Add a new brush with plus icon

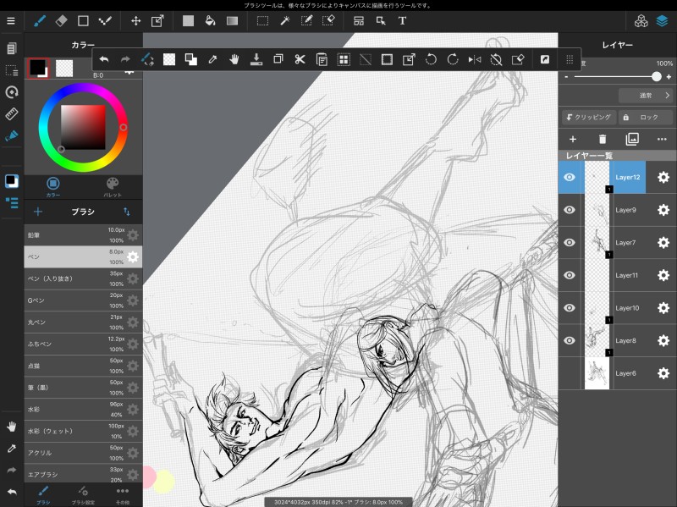(x=37, y=212)
